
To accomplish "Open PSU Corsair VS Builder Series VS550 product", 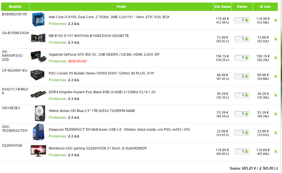I will (x=101, y=73).
